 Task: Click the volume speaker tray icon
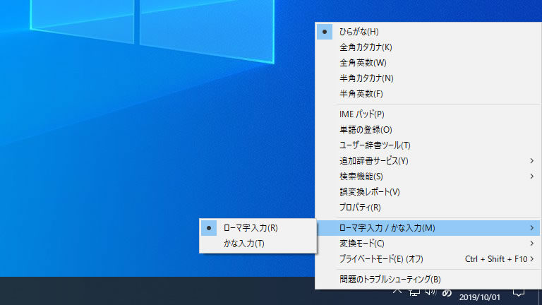coord(430,292)
